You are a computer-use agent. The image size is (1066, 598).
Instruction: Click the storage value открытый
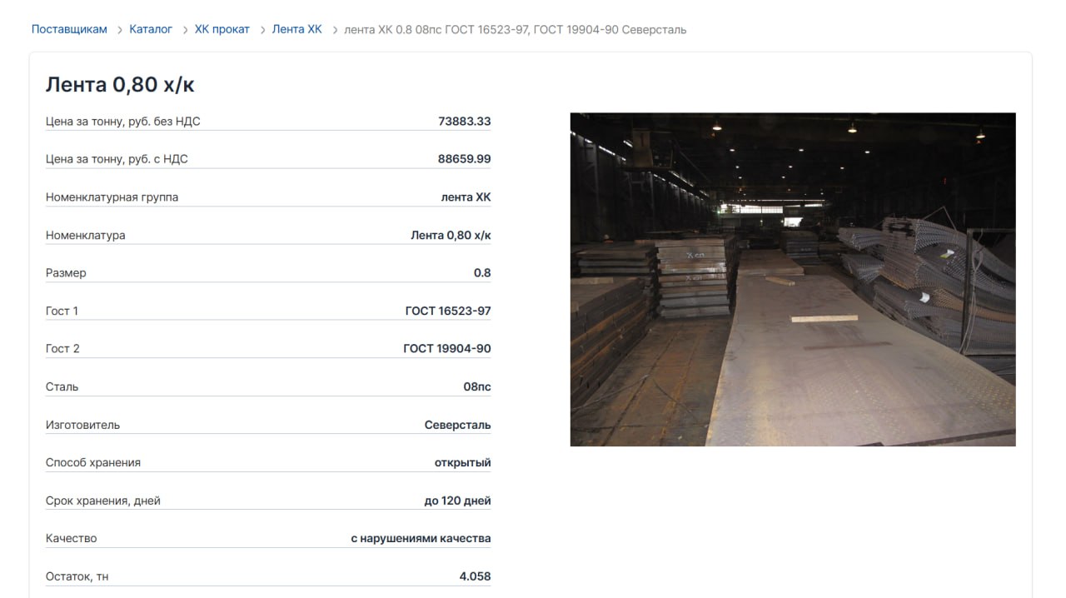click(x=463, y=463)
